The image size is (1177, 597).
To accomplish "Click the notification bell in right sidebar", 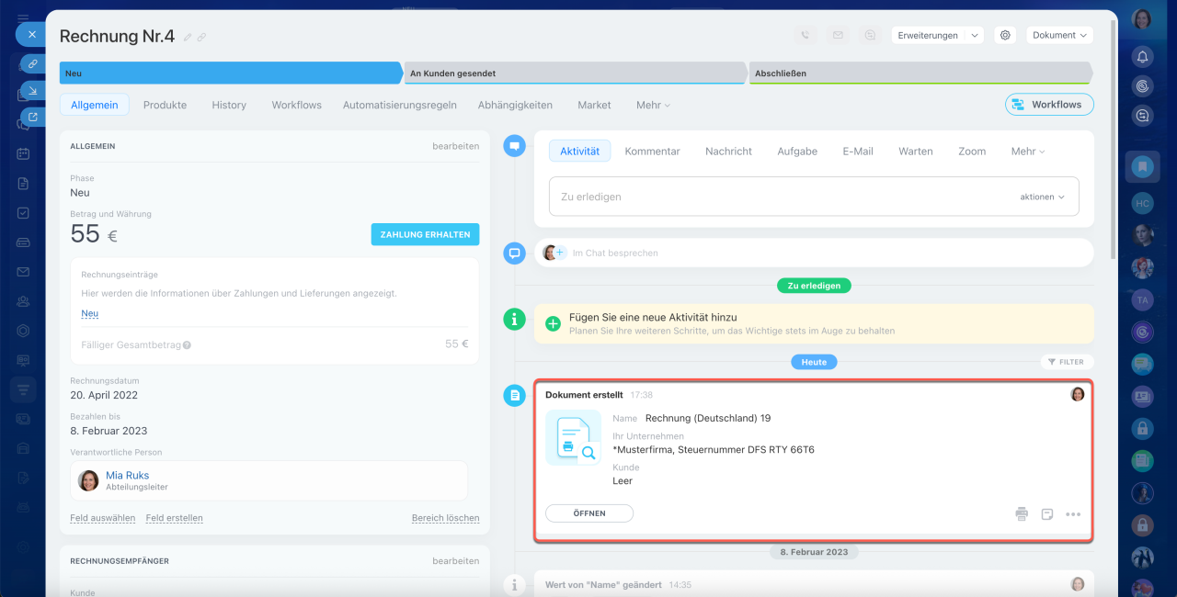I will [1142, 56].
